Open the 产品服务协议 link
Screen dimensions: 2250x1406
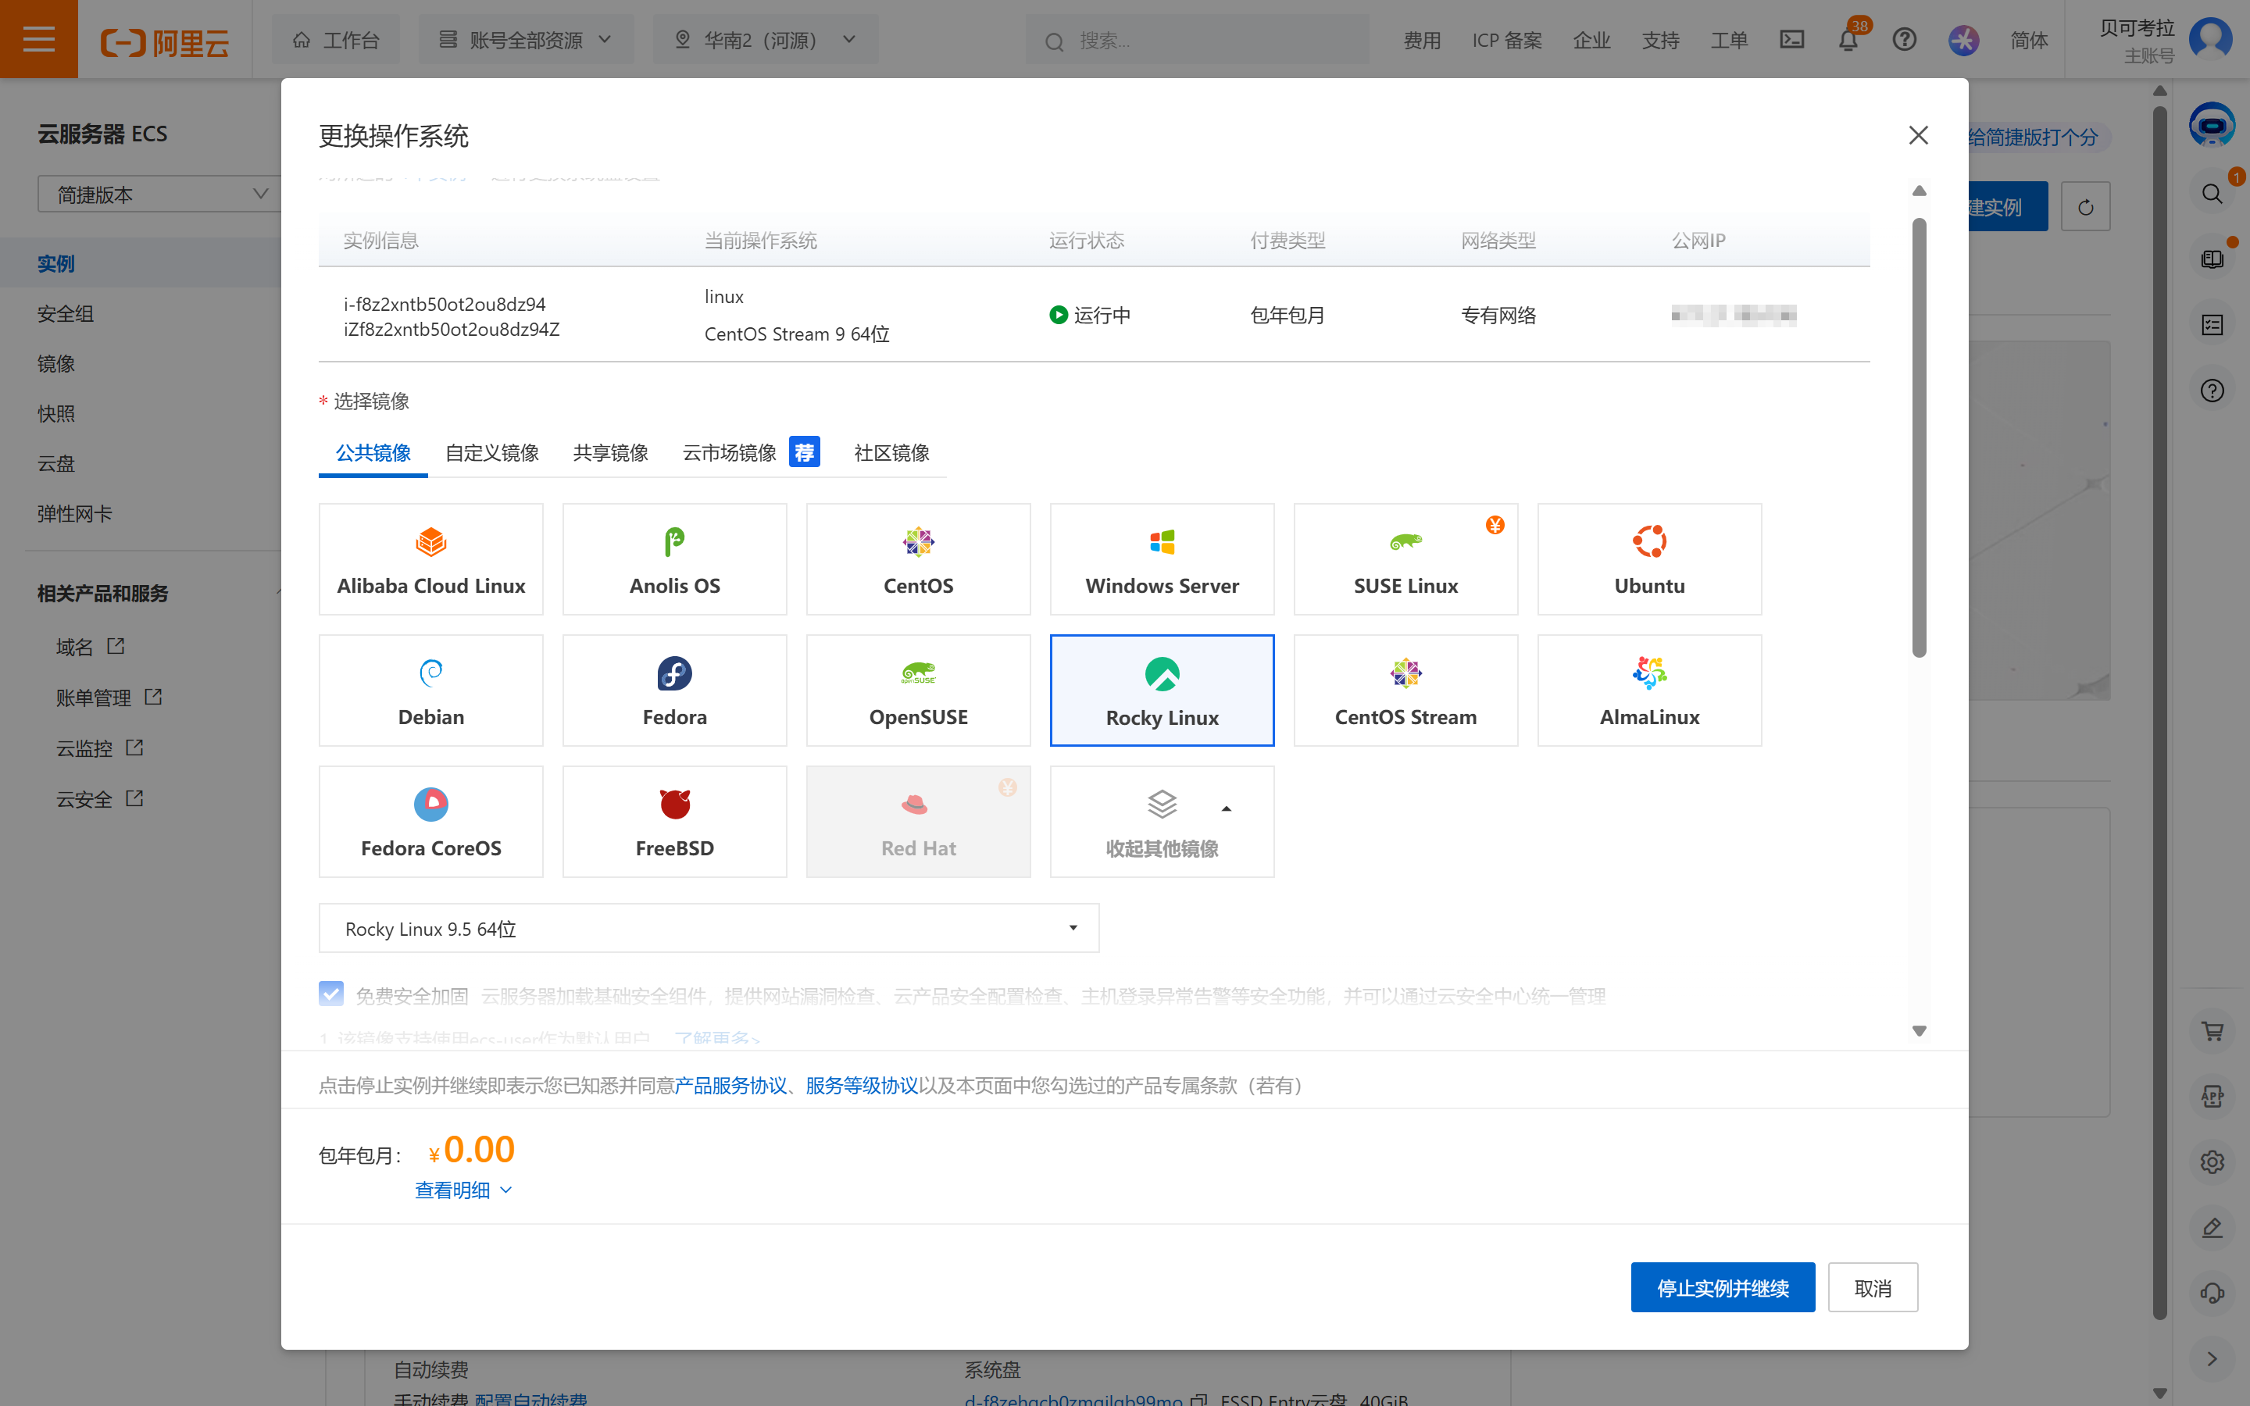click(x=730, y=1085)
